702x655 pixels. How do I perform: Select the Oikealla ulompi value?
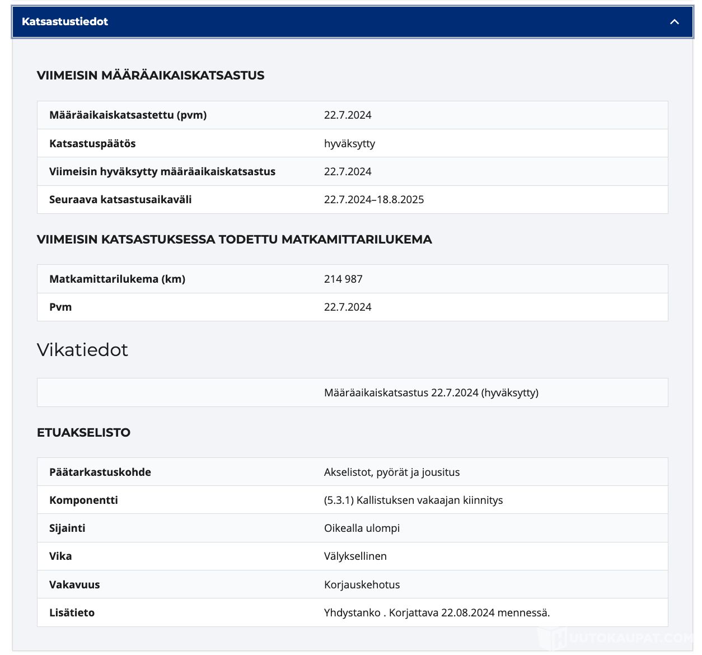click(x=362, y=528)
